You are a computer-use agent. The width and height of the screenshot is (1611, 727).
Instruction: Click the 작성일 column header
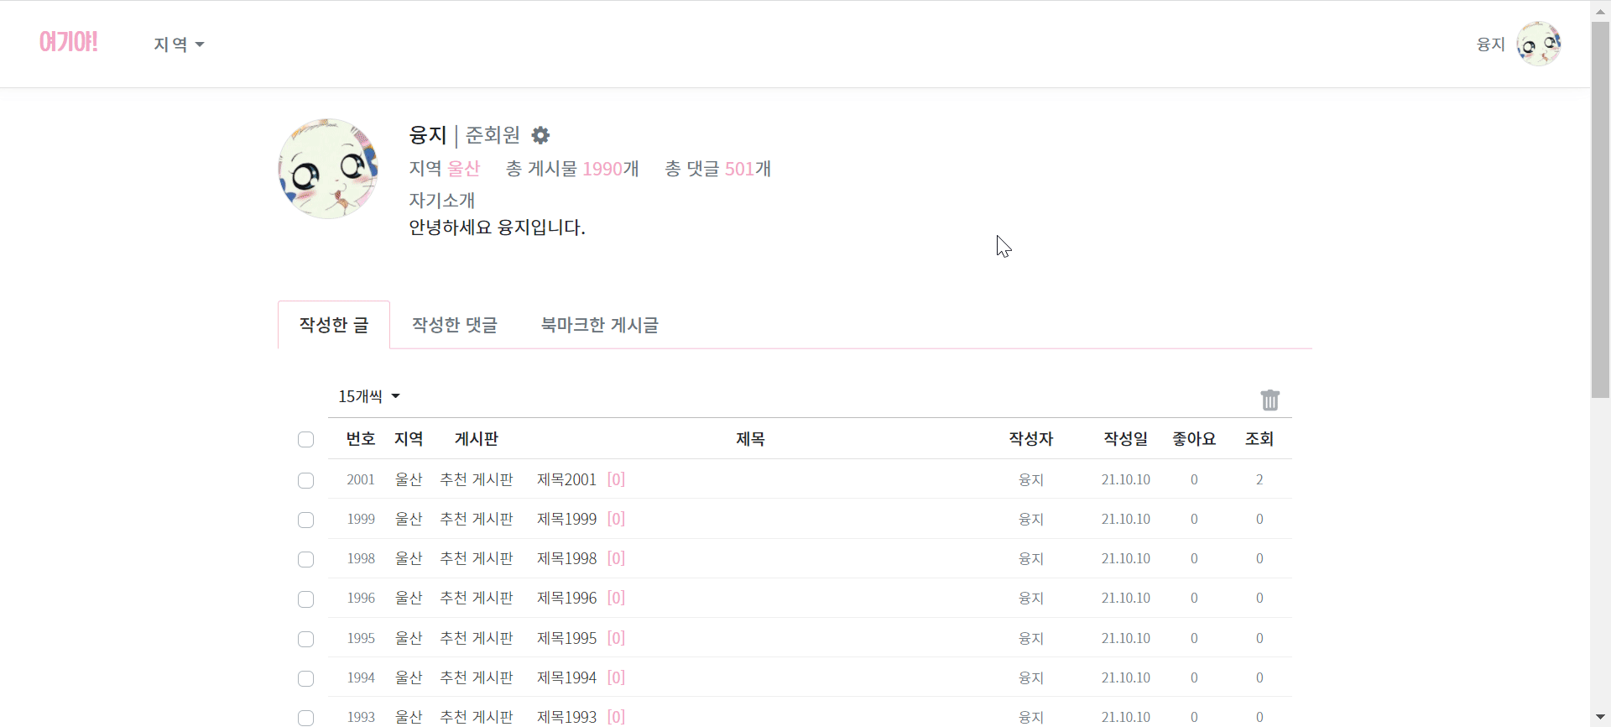(x=1125, y=439)
